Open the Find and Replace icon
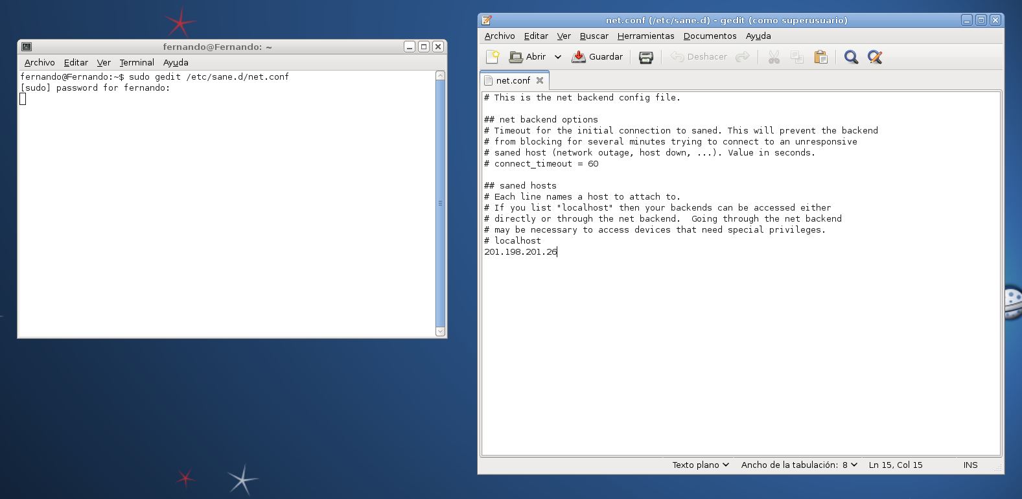This screenshot has height=499, width=1022. (x=875, y=57)
